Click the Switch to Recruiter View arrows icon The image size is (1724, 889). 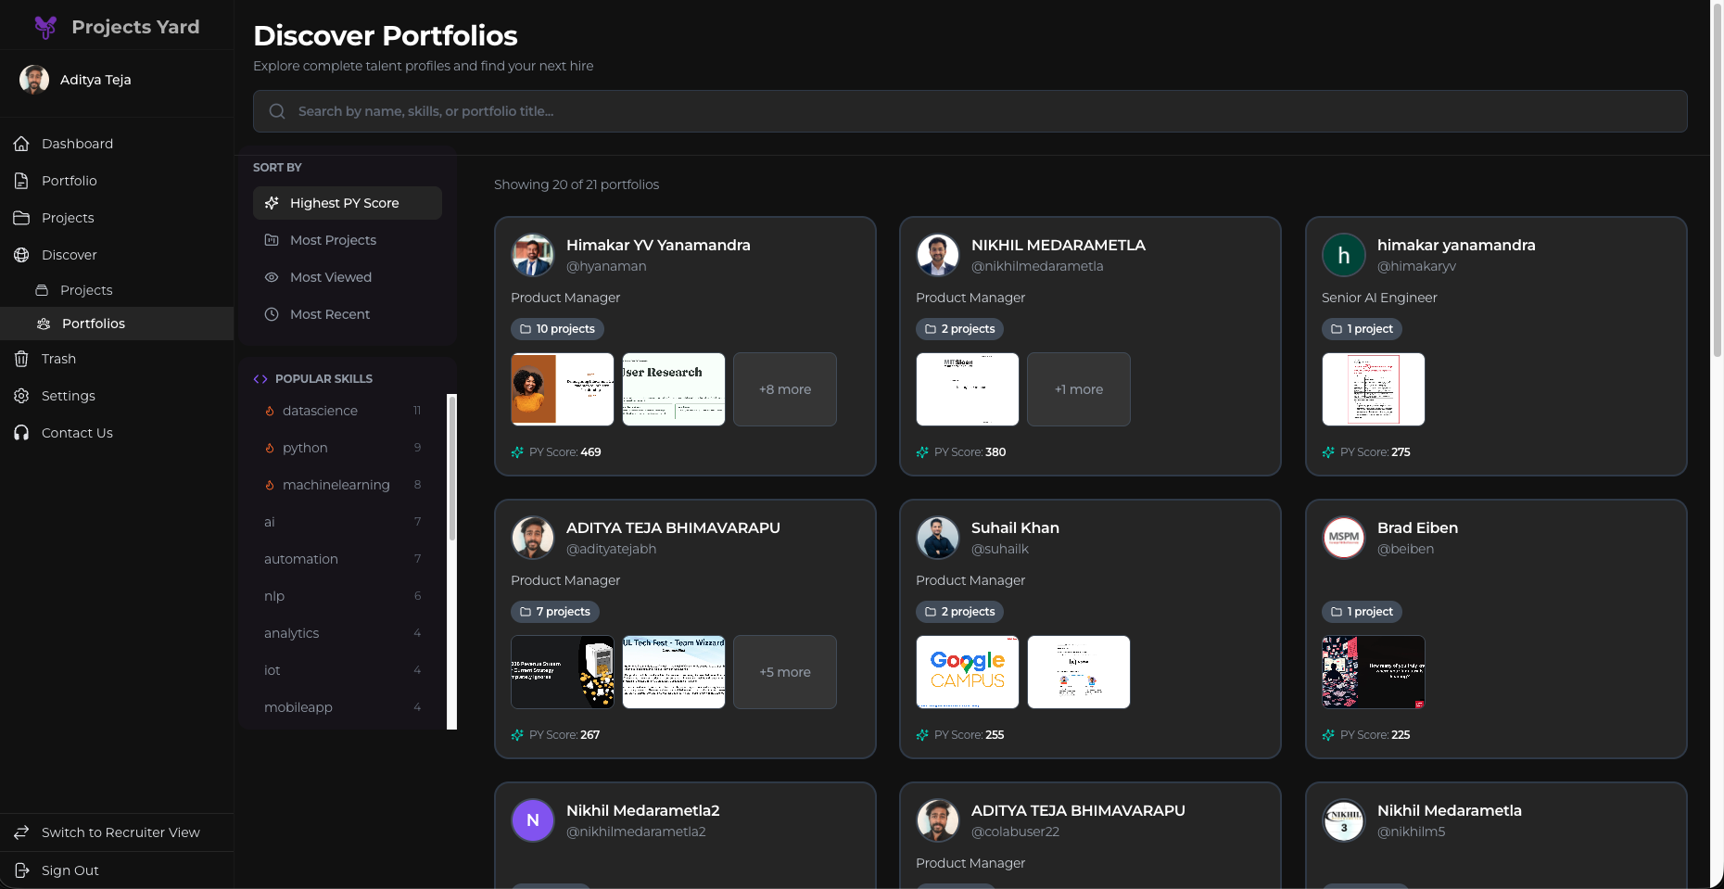[21, 832]
